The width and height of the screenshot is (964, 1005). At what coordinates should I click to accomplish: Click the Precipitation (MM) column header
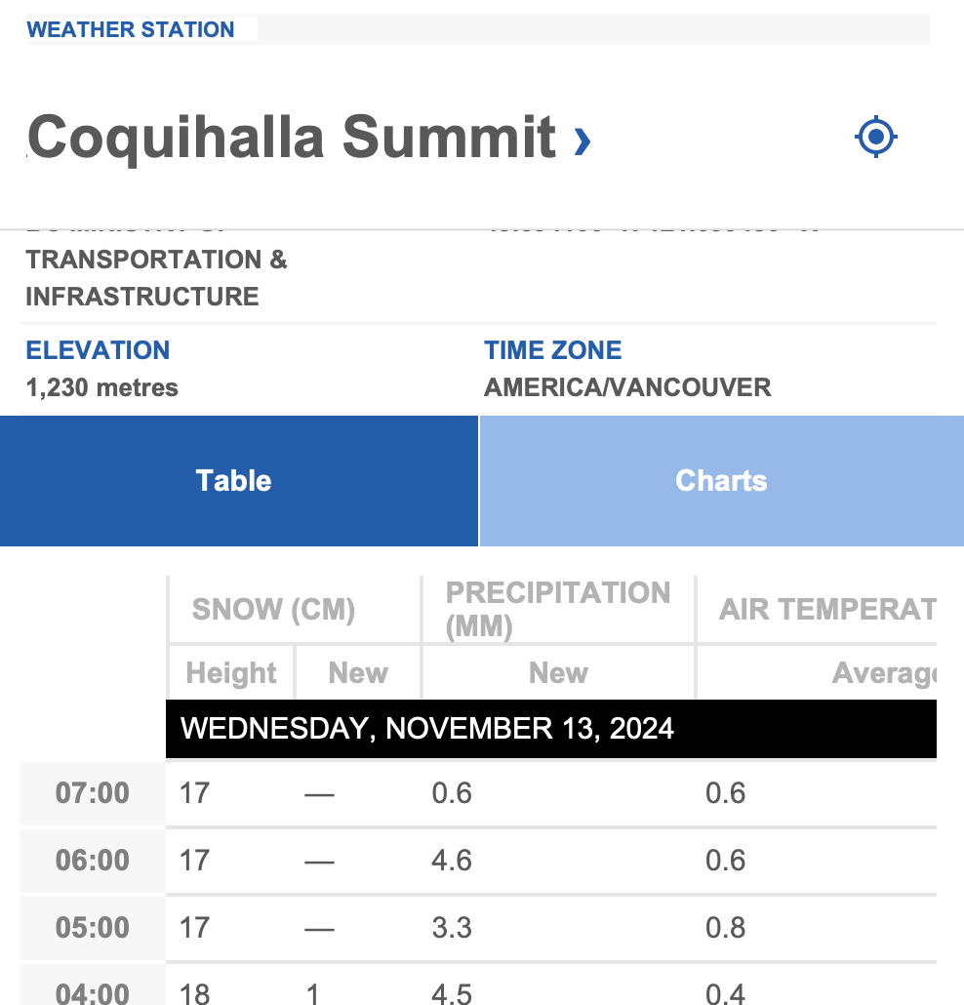(558, 609)
